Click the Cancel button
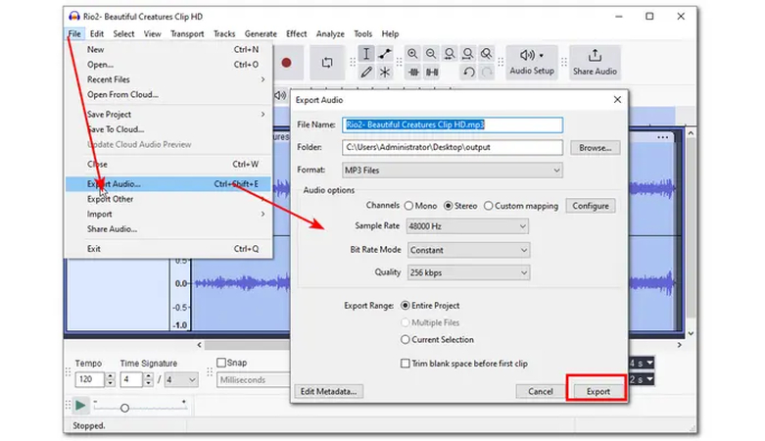 coord(540,391)
